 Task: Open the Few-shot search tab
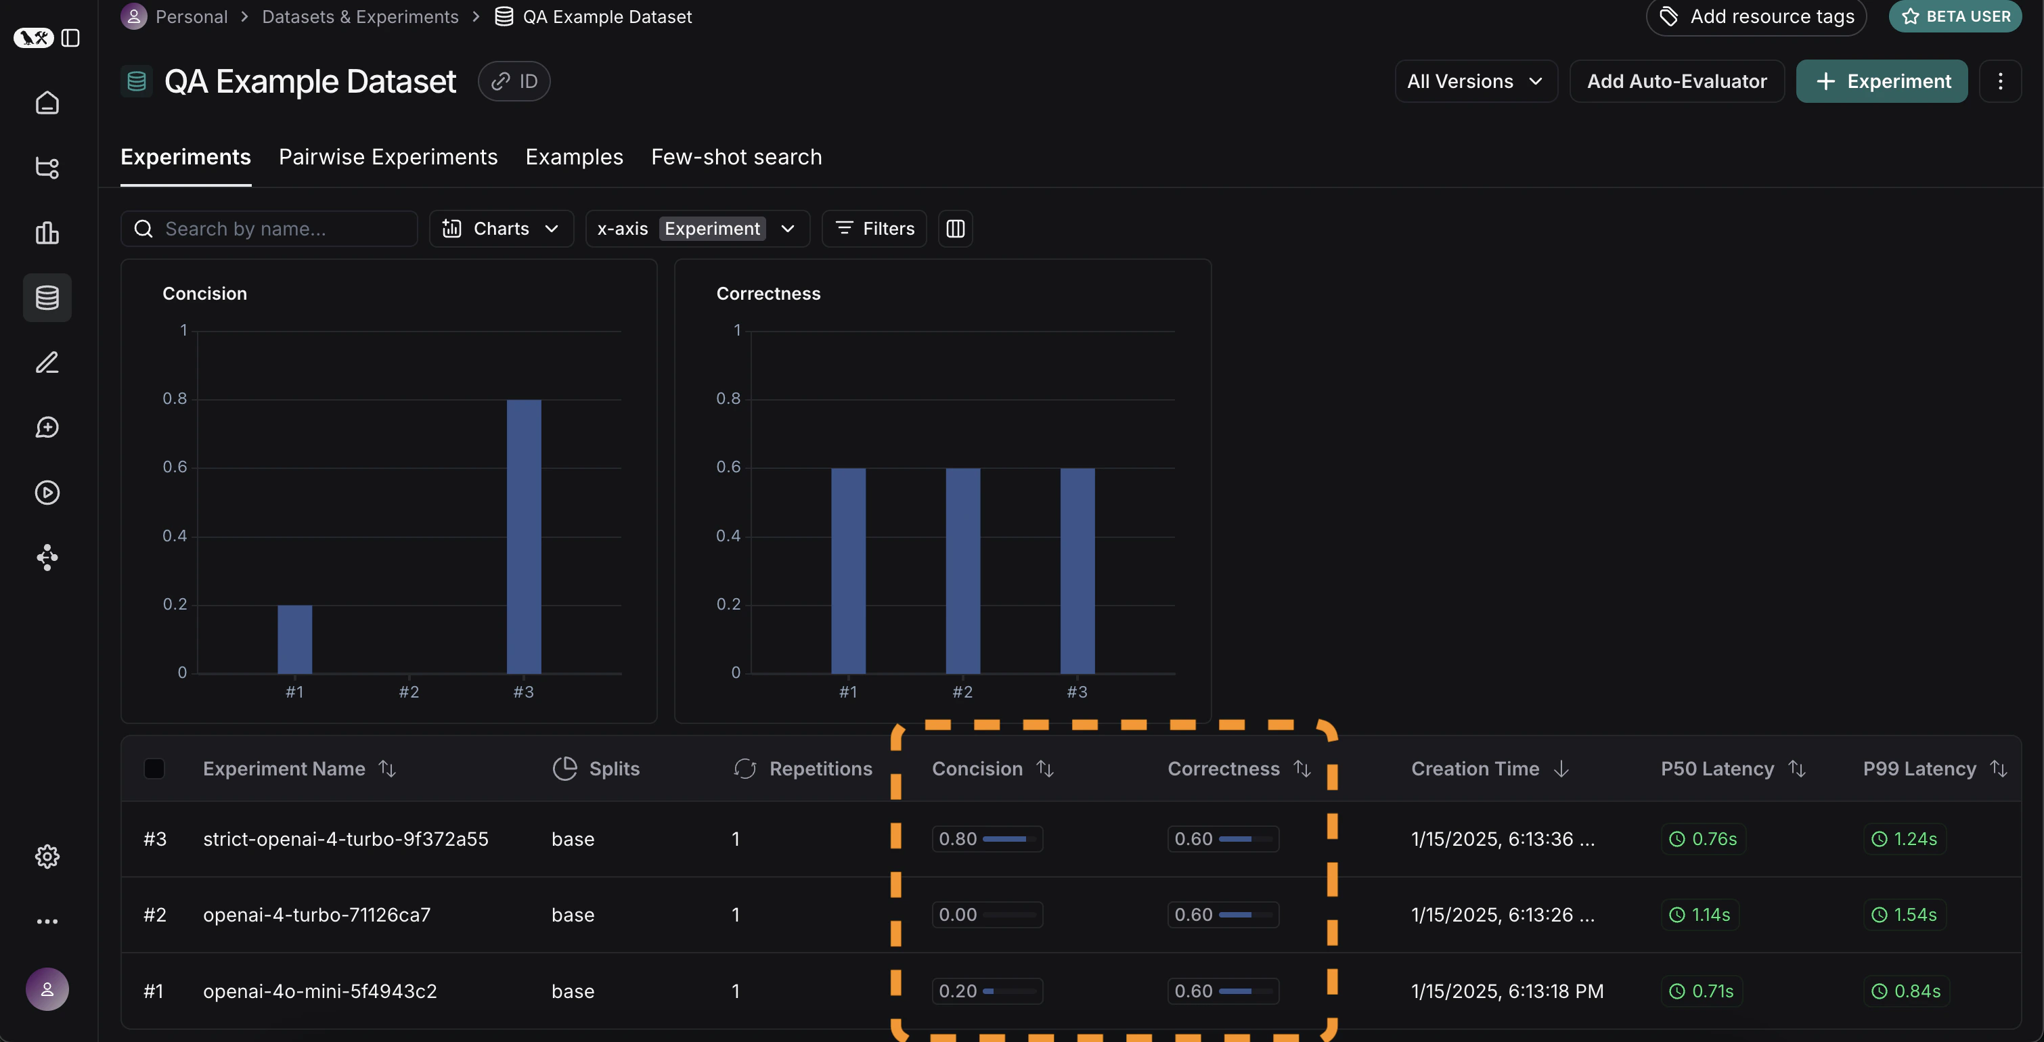(x=736, y=157)
